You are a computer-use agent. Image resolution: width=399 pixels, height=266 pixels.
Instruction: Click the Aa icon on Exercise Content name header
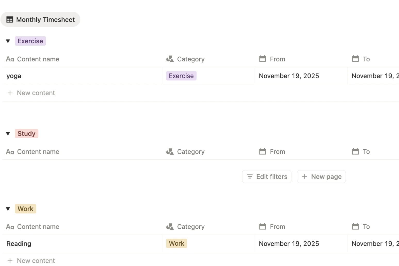(x=10, y=59)
